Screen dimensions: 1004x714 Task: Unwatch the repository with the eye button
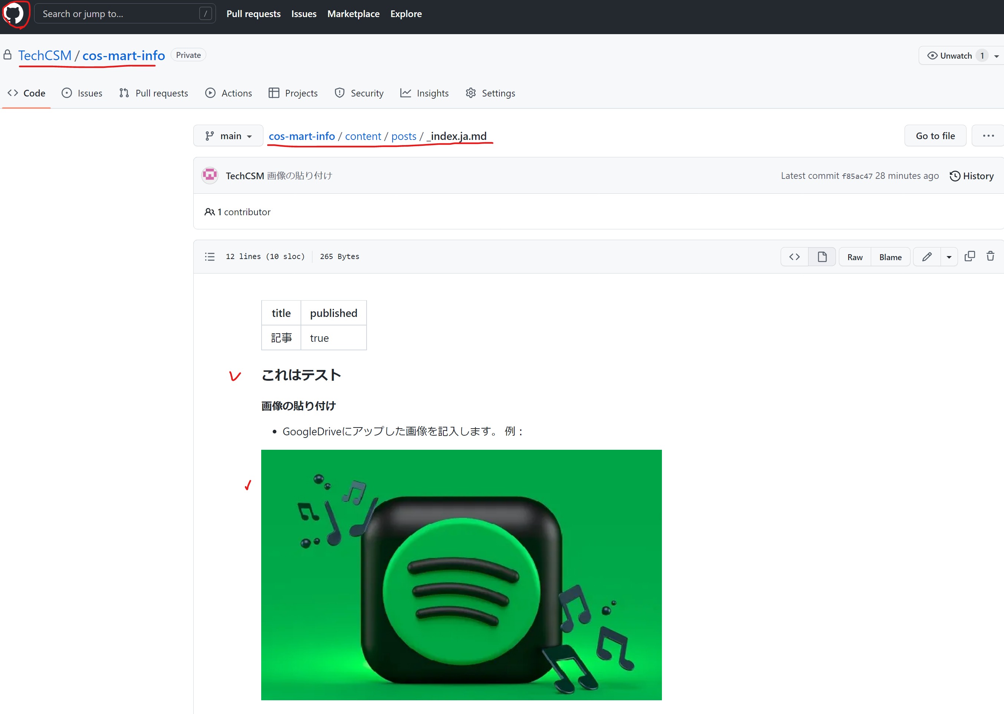[x=949, y=56]
